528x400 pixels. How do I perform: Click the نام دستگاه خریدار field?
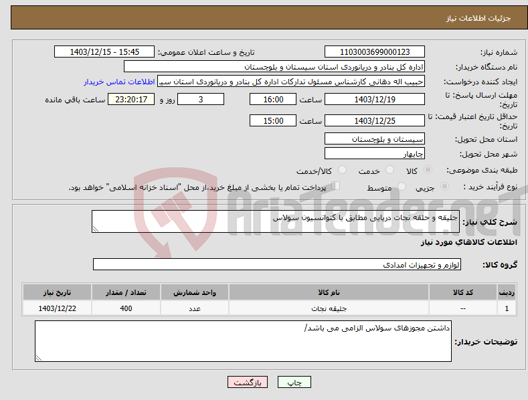point(274,67)
